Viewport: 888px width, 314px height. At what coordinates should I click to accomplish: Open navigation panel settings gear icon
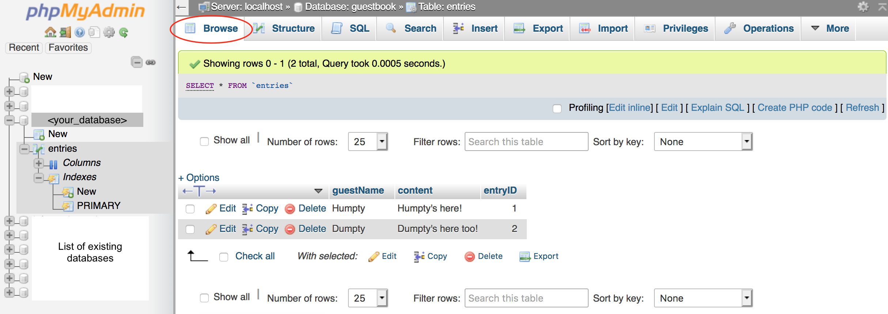click(x=109, y=32)
